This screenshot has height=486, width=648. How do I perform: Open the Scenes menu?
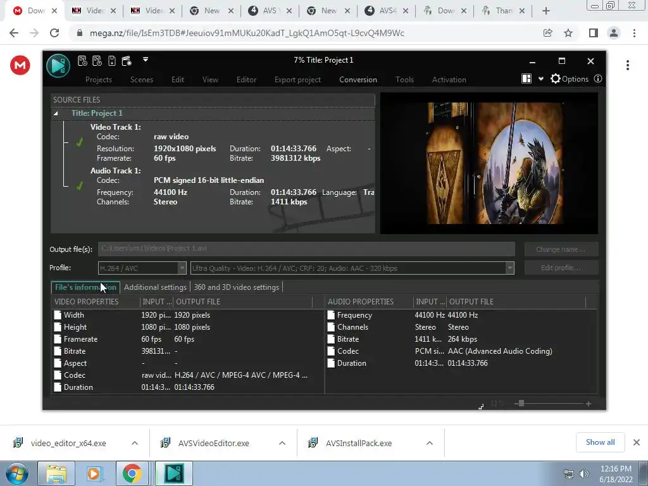[x=141, y=80]
